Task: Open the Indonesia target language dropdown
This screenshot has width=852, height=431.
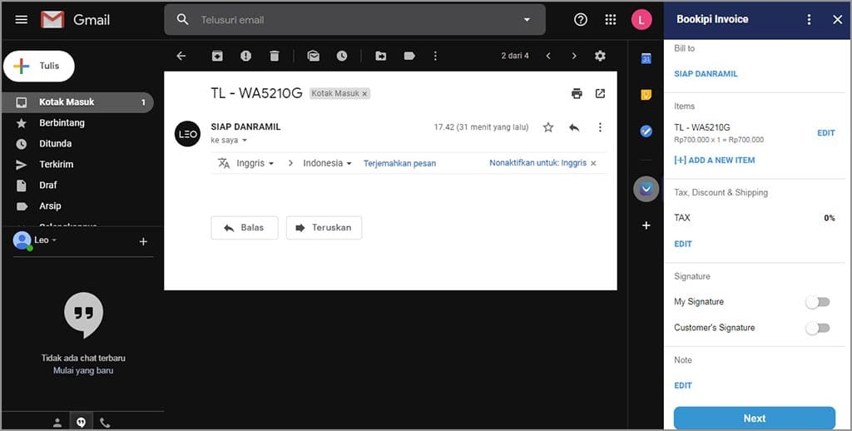Action: [326, 163]
